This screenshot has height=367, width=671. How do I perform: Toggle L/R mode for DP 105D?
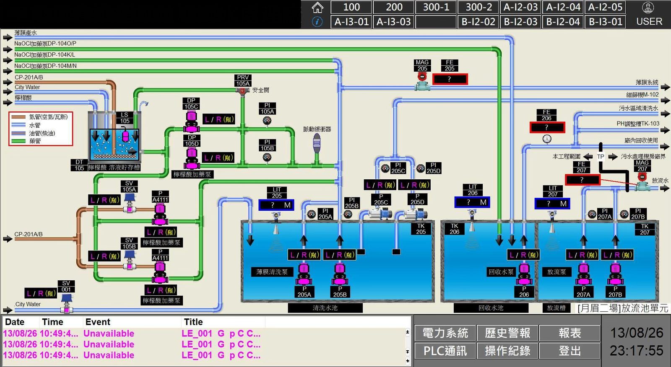pyautogui.click(x=219, y=158)
